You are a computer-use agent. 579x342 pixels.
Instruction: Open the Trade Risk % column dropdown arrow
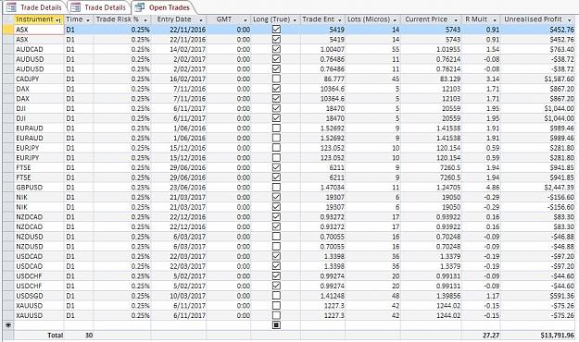(x=145, y=20)
